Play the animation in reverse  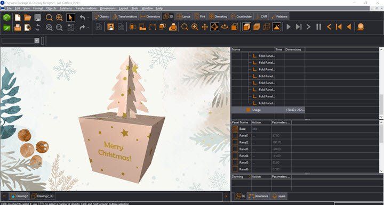[x=349, y=27]
